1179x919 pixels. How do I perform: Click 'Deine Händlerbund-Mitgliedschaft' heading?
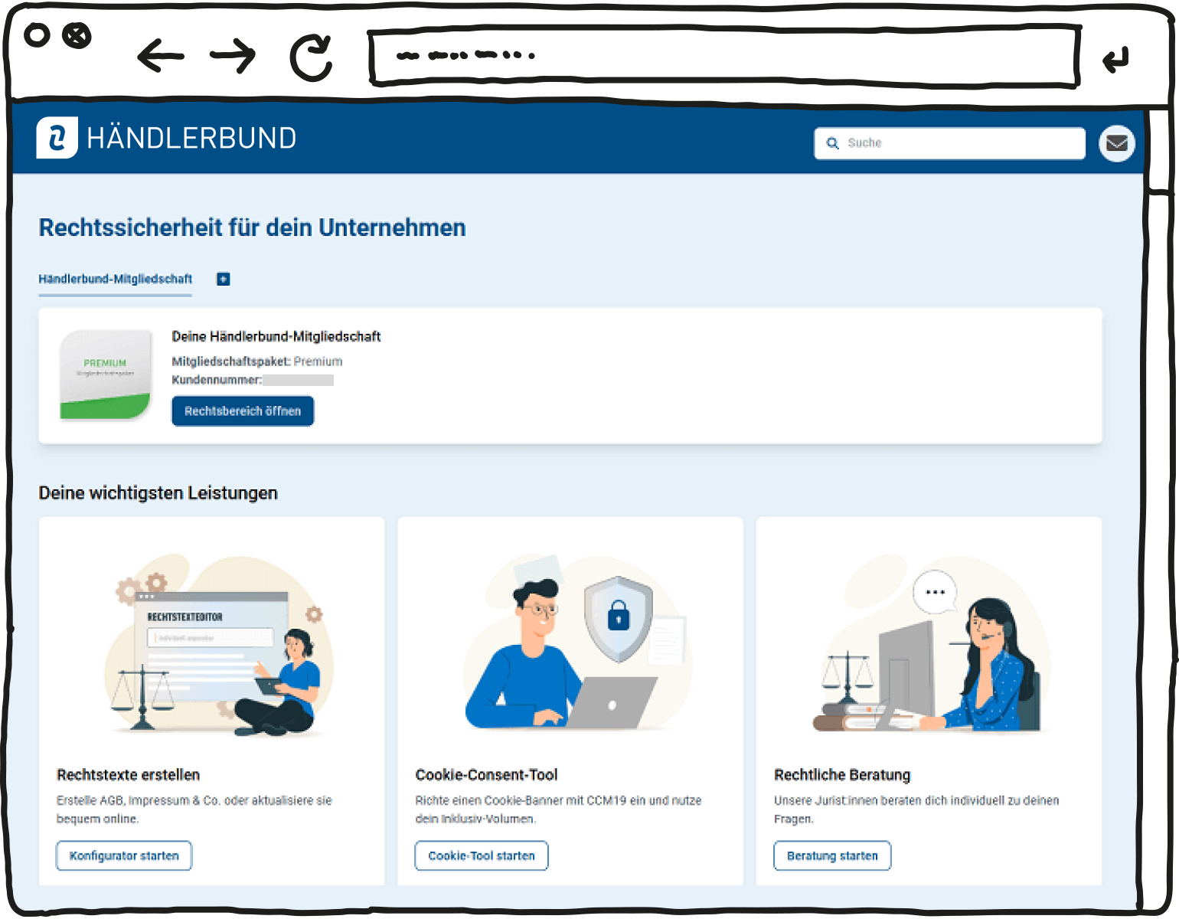point(276,337)
